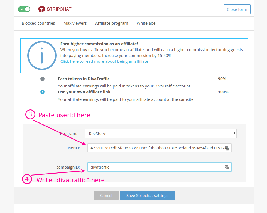Click the Stripchat logo
Screen dimensions: 267x213
click(55, 9)
